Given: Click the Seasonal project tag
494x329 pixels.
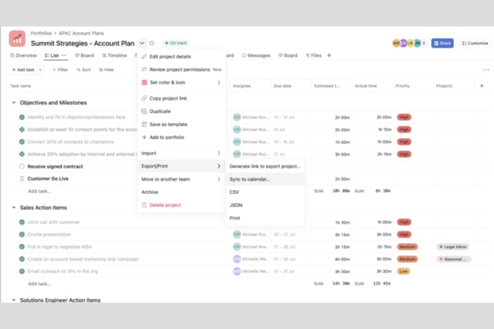Looking at the screenshot, I should click(453, 259).
